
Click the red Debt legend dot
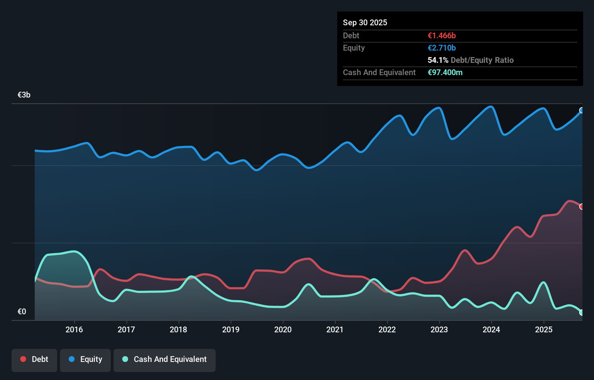coord(23,359)
